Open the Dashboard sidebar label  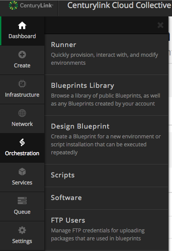[x=22, y=36]
